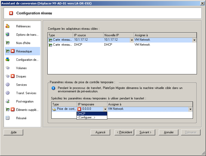Viewport: 206px width, 156px height.
Task: Click the Prise de cont... row icon
Action: tap(54, 109)
